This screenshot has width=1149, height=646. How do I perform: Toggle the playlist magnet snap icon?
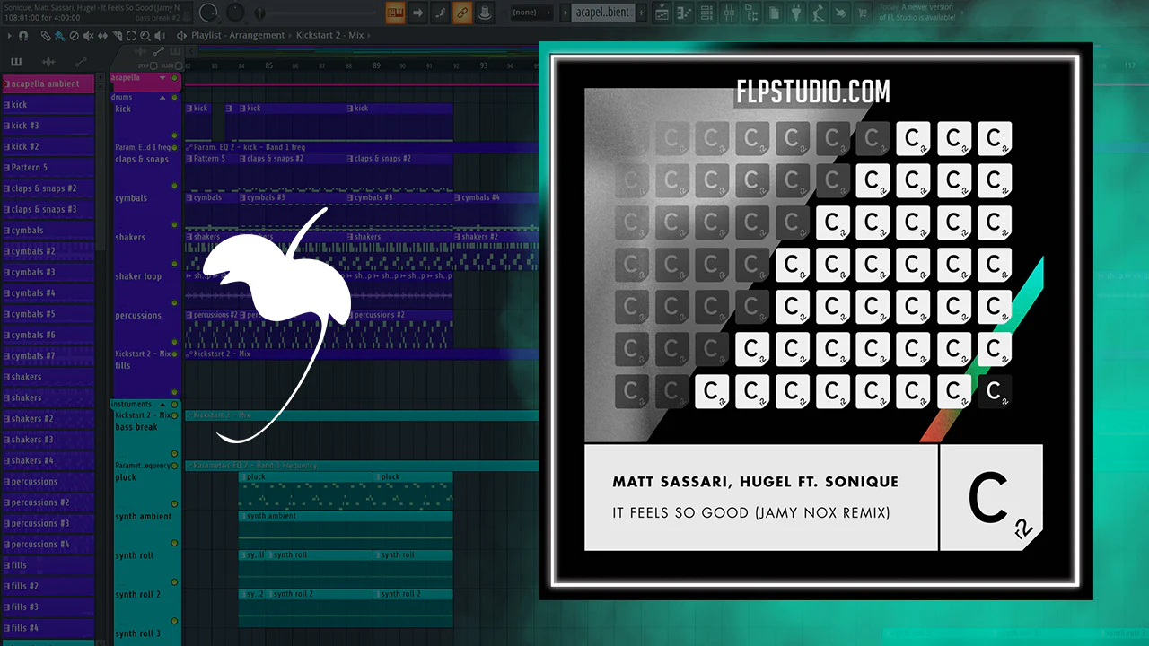[23, 36]
